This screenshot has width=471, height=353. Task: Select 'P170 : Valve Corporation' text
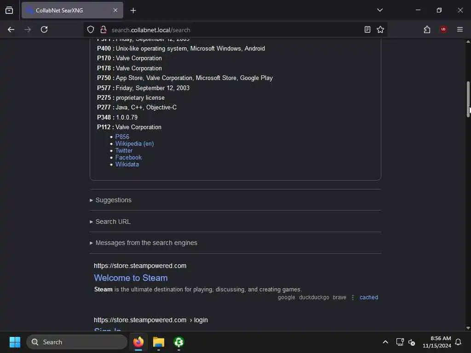pos(129,58)
